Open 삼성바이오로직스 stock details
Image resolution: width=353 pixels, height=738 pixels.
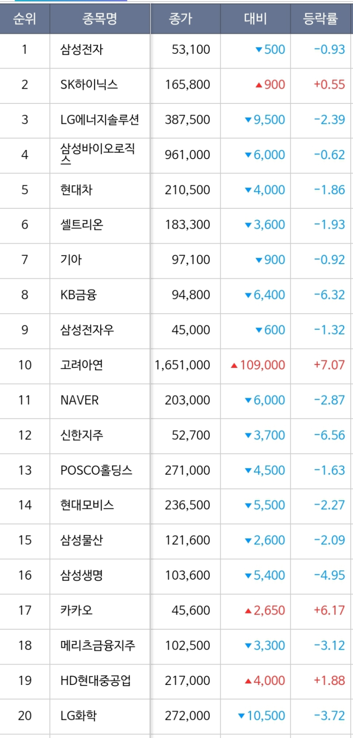tap(98, 153)
